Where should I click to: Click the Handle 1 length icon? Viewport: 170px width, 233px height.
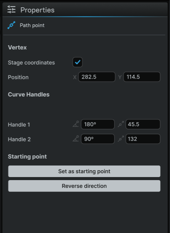click(x=121, y=124)
